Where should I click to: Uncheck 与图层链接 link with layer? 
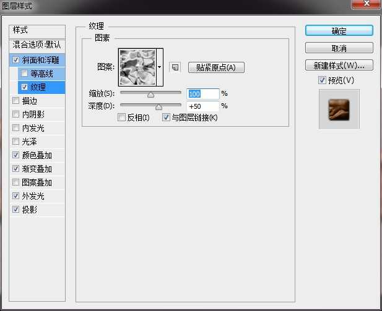pos(166,117)
